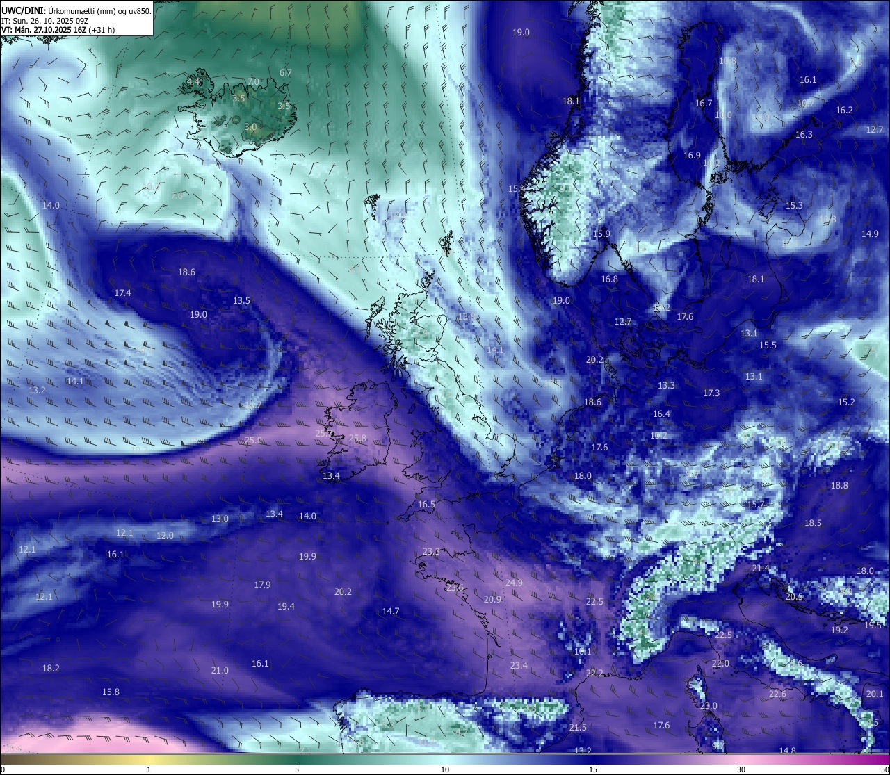Click the 17.9 map value
Viewport: 890px width, 775px height.
pos(262,585)
